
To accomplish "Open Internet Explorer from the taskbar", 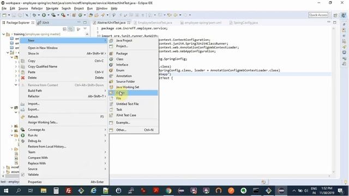I will coord(93,191).
